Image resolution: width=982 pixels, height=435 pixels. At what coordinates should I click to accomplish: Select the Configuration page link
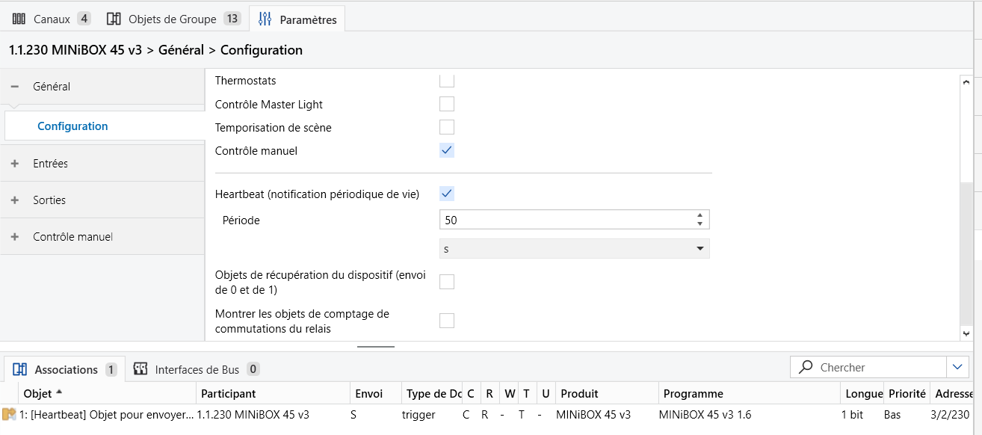[x=72, y=126]
